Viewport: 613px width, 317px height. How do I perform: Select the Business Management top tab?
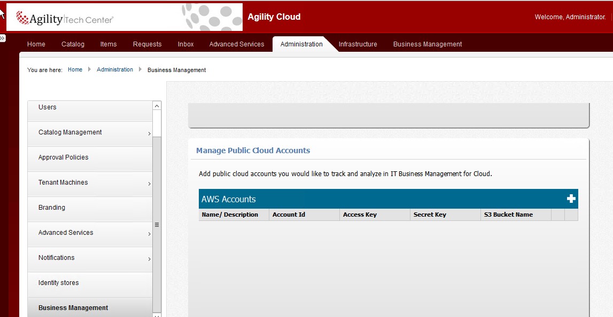coord(427,44)
